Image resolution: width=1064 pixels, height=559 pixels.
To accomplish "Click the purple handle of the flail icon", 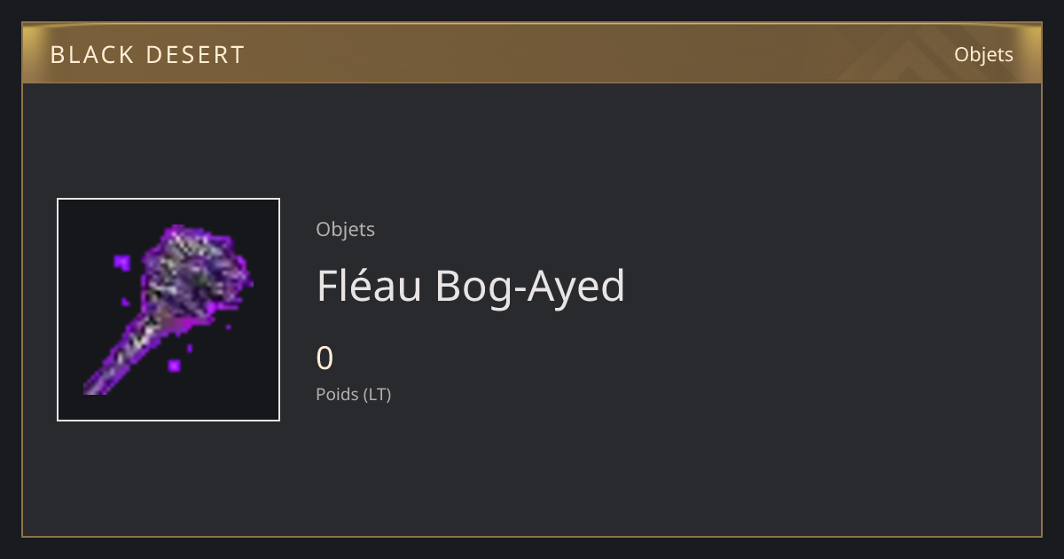I will 124,359.
